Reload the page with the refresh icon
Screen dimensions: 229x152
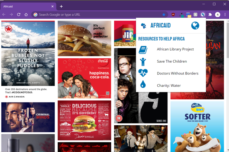click(19, 14)
